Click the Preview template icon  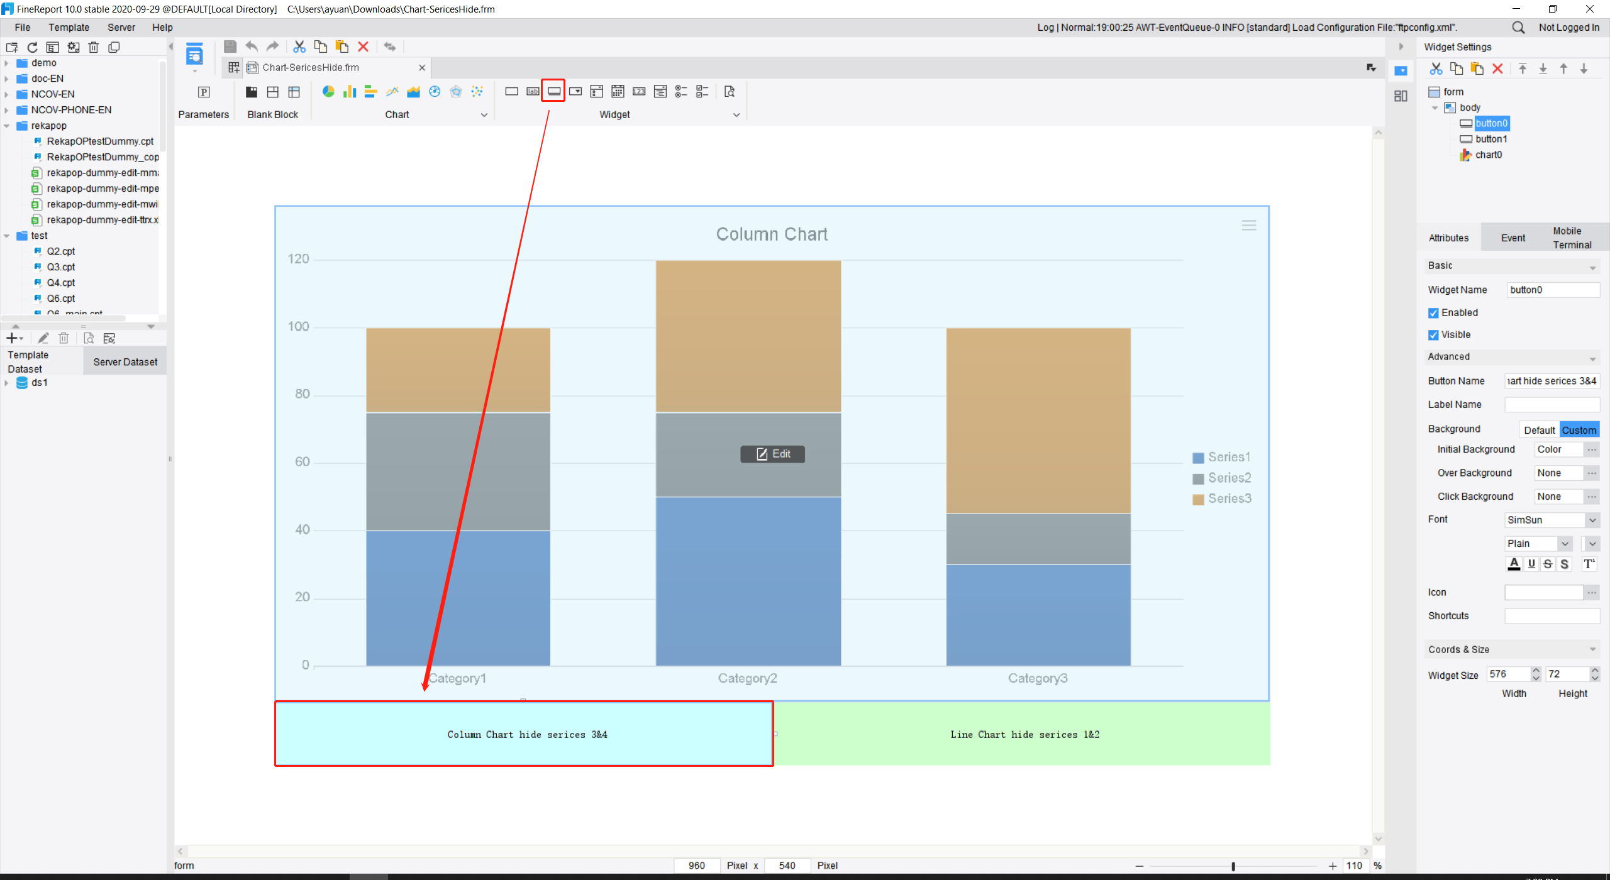194,55
